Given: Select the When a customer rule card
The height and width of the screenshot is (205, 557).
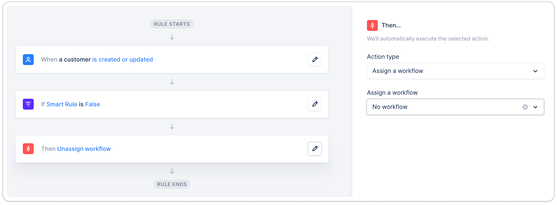Looking at the screenshot, I should tap(215, 59).
